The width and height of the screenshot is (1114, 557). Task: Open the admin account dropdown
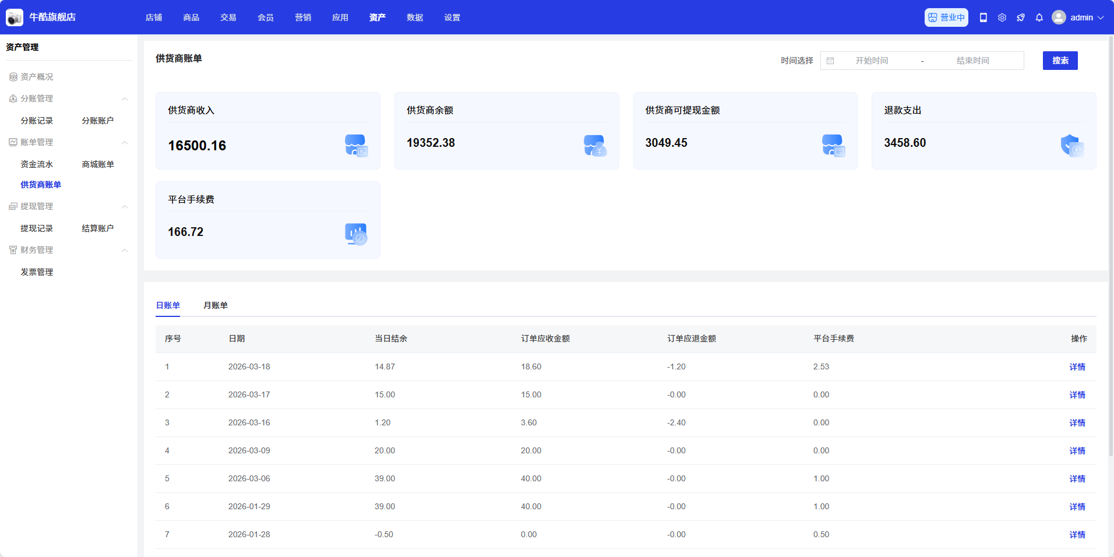point(1101,17)
